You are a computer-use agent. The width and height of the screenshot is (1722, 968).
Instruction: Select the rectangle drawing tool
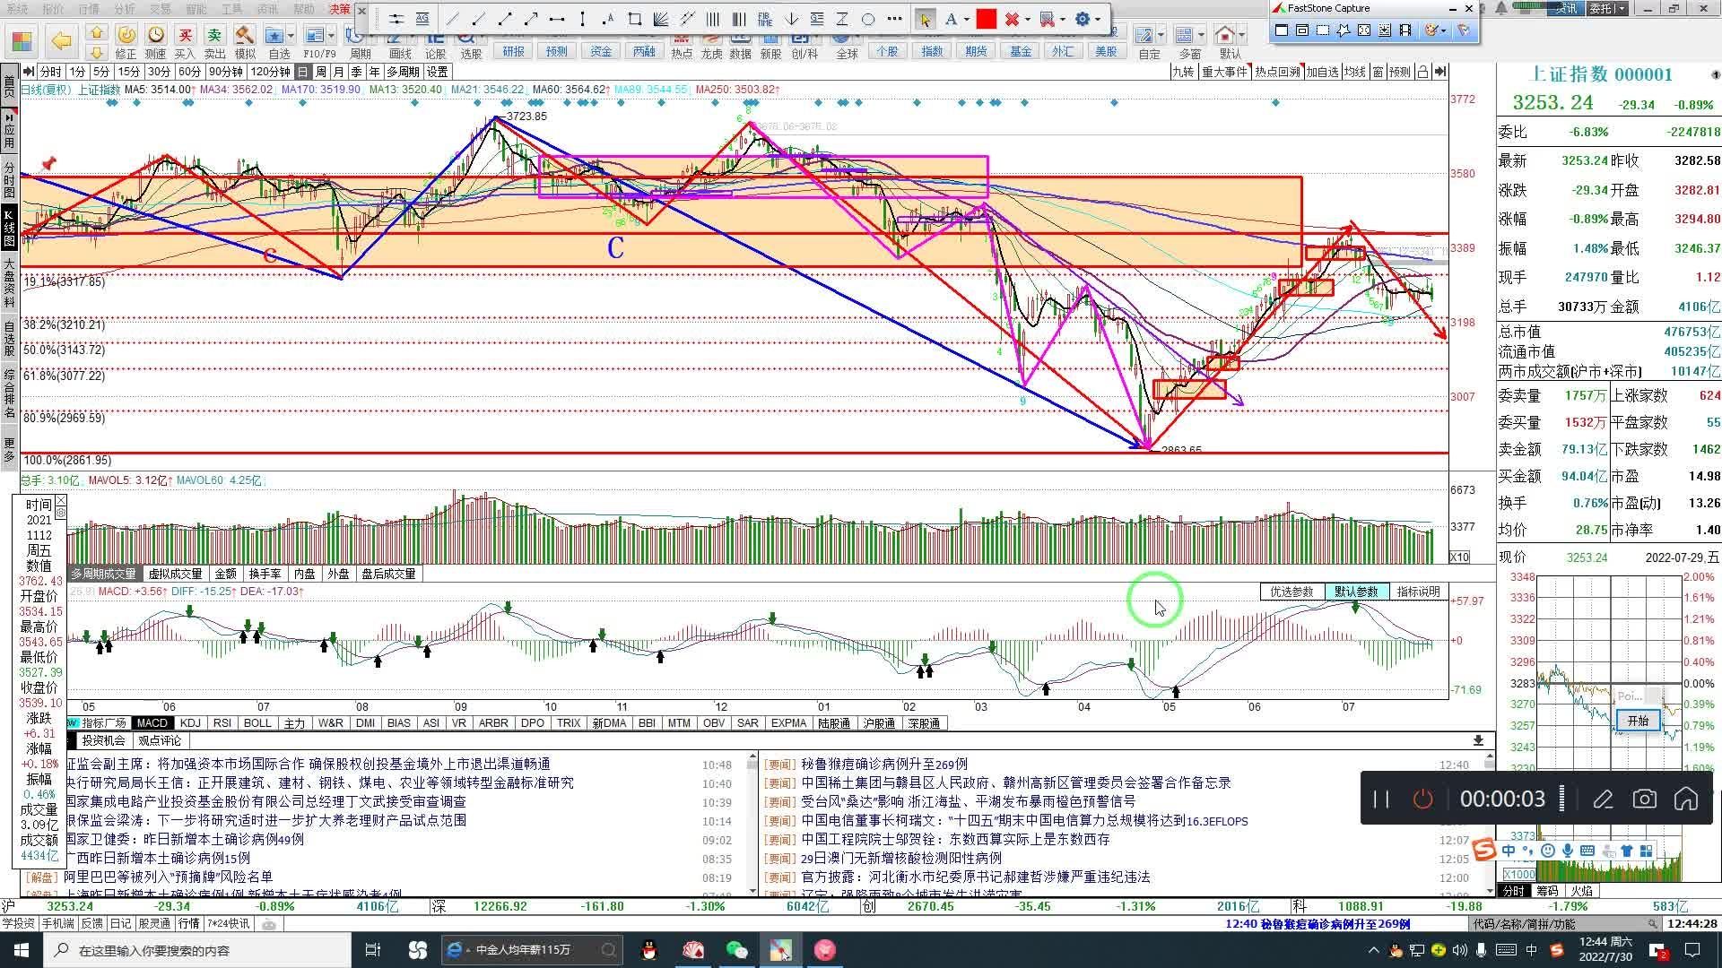click(635, 19)
